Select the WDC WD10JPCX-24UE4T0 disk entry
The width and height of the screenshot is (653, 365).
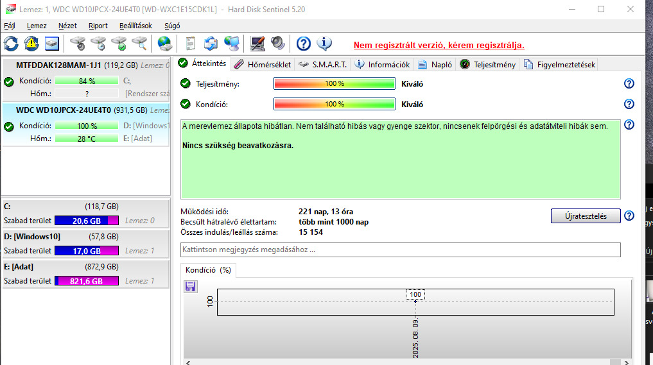tap(86, 125)
